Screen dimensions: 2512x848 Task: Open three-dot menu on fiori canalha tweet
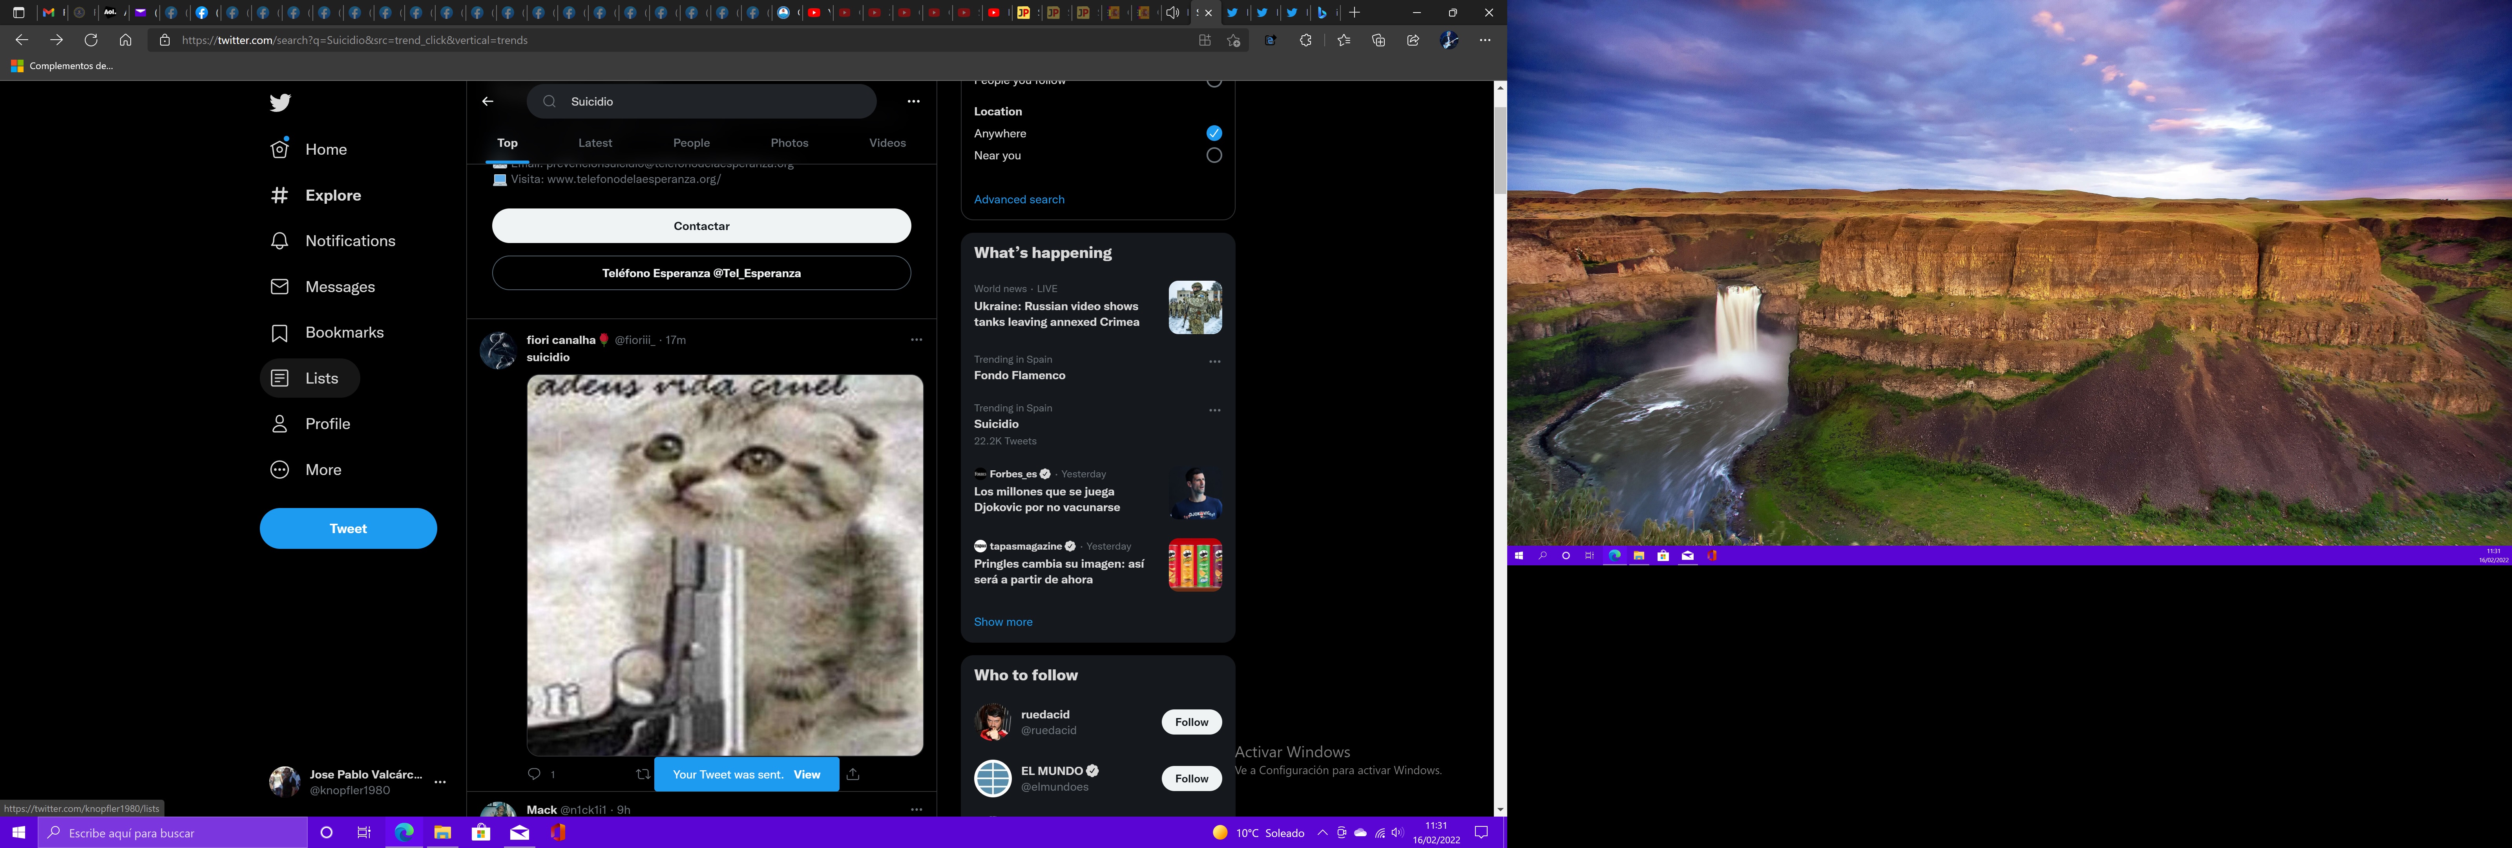click(x=916, y=340)
